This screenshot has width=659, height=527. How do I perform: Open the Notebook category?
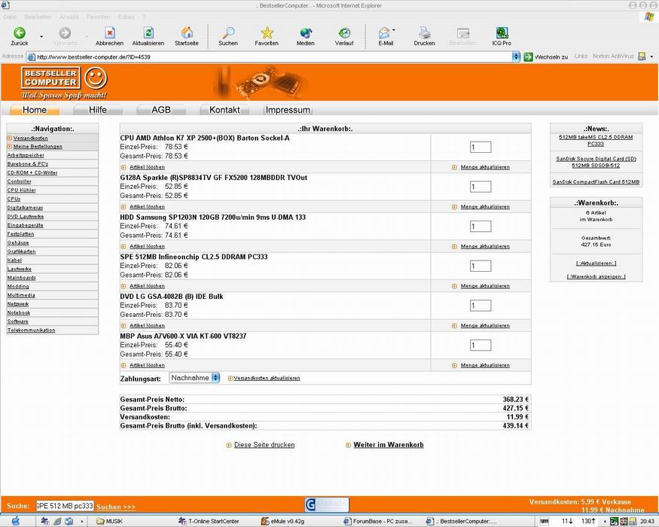(x=19, y=312)
